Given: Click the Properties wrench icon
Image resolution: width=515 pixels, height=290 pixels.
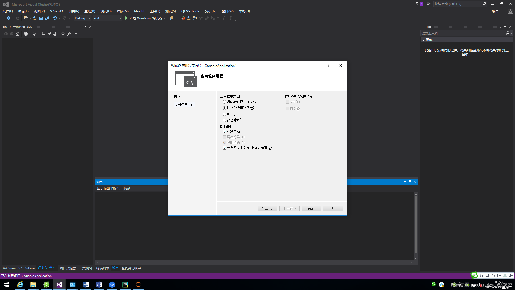Looking at the screenshot, I should click(69, 34).
